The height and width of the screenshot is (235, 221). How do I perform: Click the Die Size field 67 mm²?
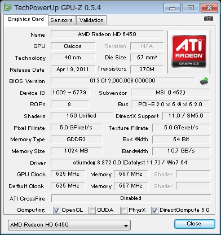[147, 58]
